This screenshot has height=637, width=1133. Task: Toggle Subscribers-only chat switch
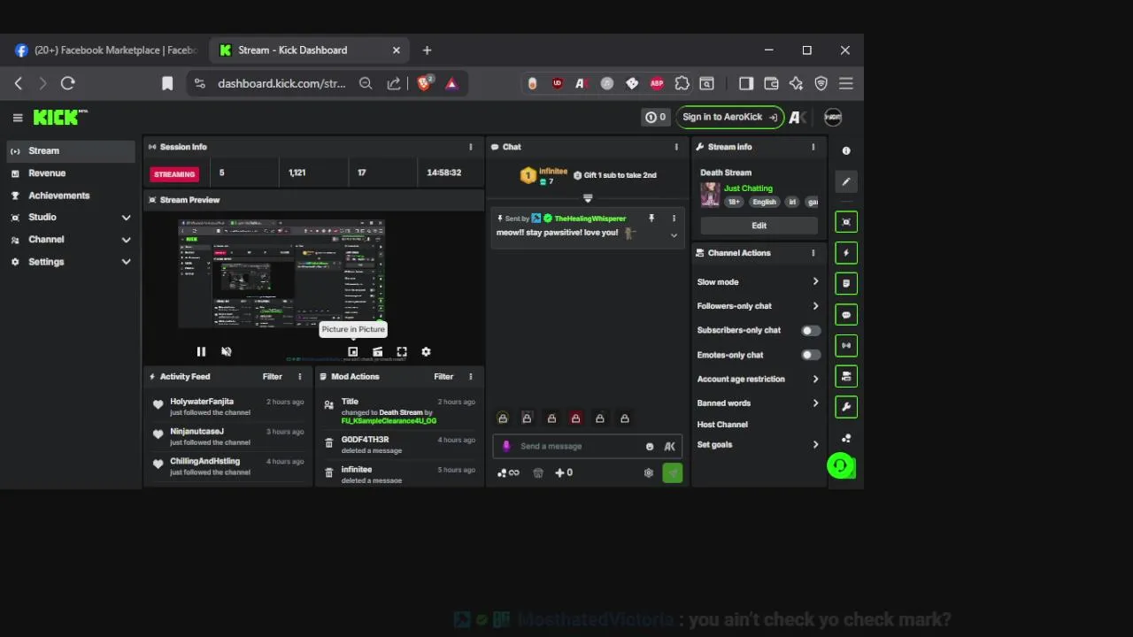(x=811, y=330)
